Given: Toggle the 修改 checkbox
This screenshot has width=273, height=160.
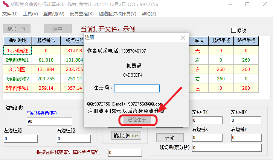Looking at the screenshot, I should (233, 30).
